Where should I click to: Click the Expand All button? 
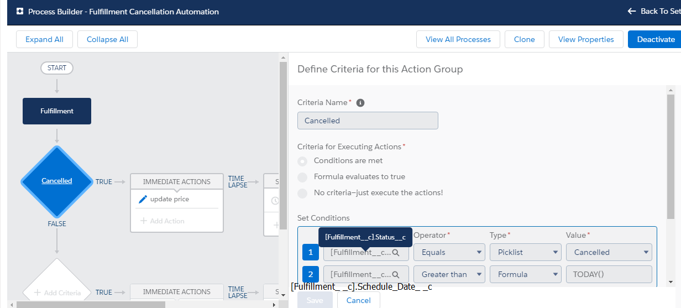point(44,39)
